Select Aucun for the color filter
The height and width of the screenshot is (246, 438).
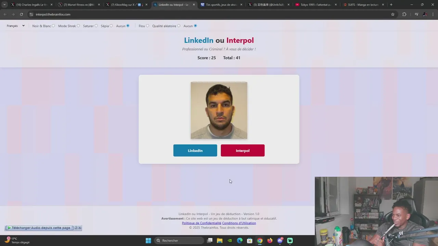tap(128, 26)
